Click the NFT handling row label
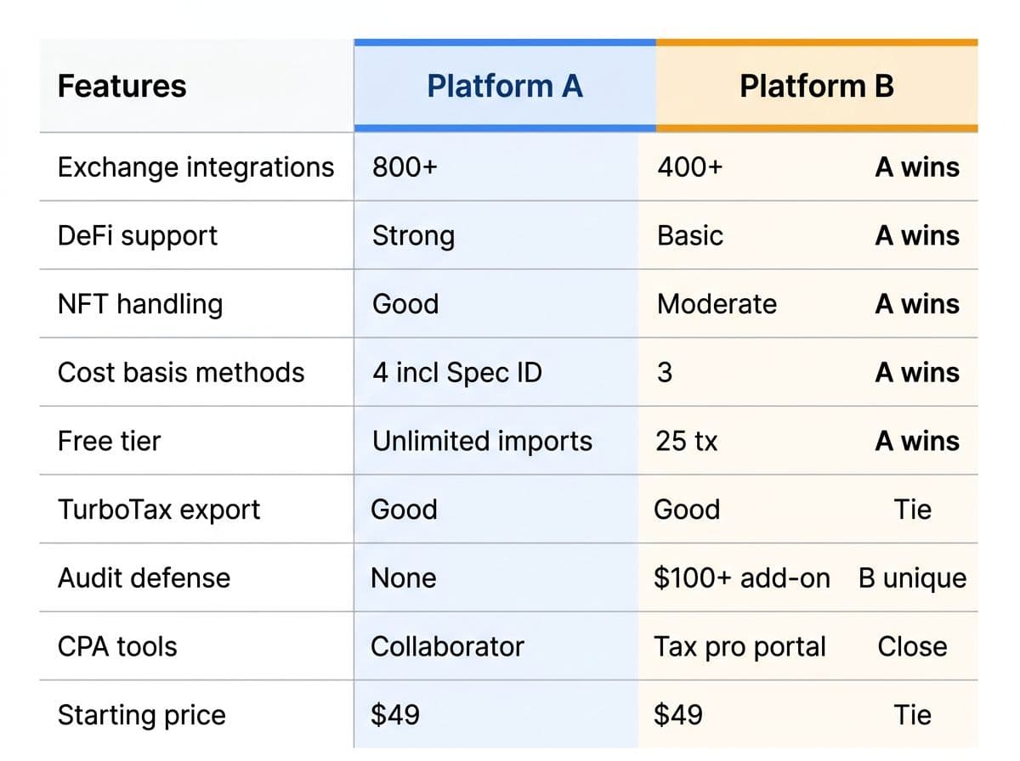Viewport: 1020px width, 761px height. [140, 304]
